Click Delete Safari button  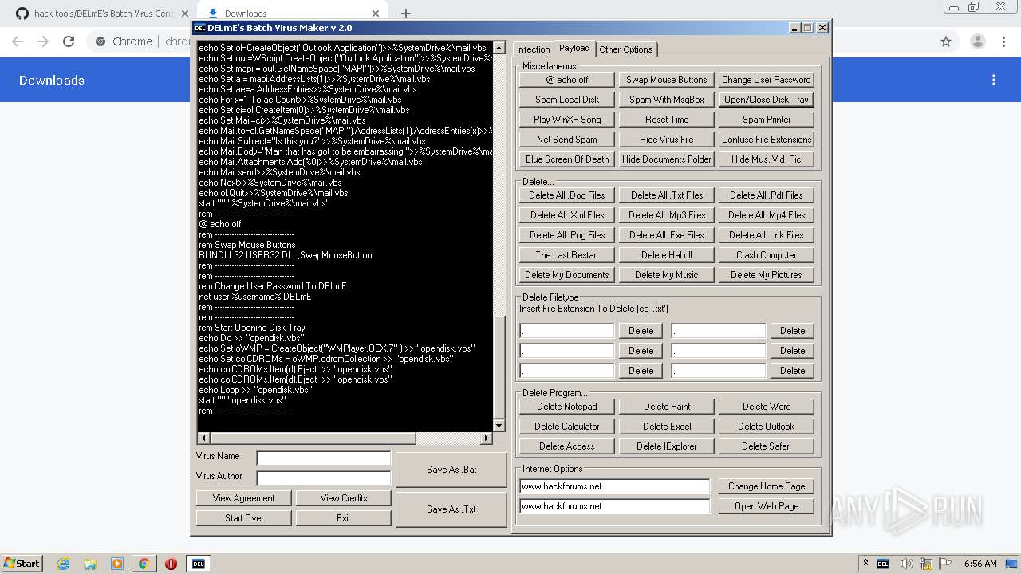tap(767, 446)
